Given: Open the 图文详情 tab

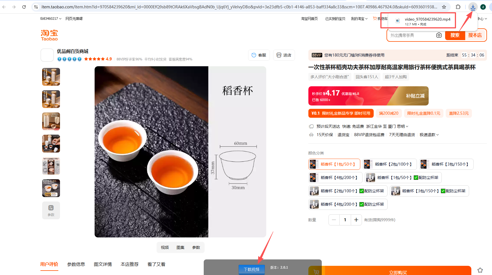Looking at the screenshot, I should point(103,264).
